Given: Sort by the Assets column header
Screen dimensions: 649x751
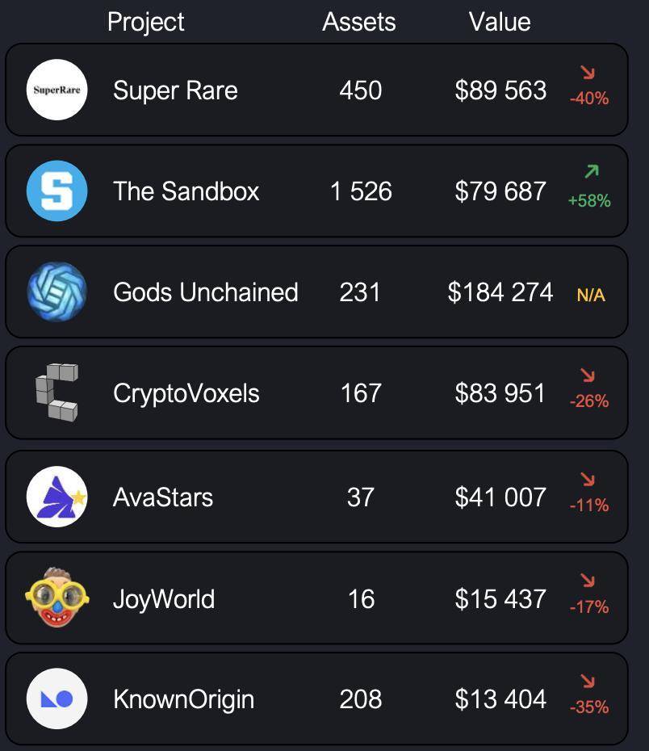Looking at the screenshot, I should tap(359, 22).
